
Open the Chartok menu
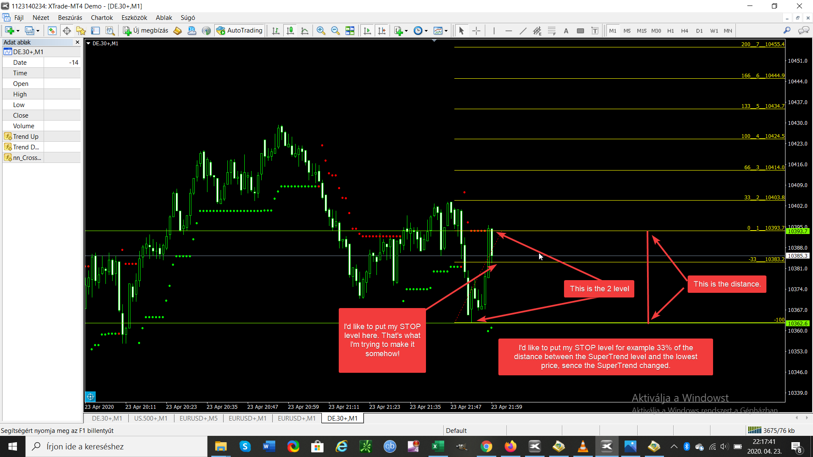102,18
